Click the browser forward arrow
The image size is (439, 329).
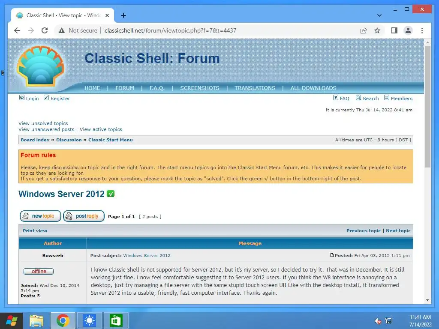coord(31,30)
